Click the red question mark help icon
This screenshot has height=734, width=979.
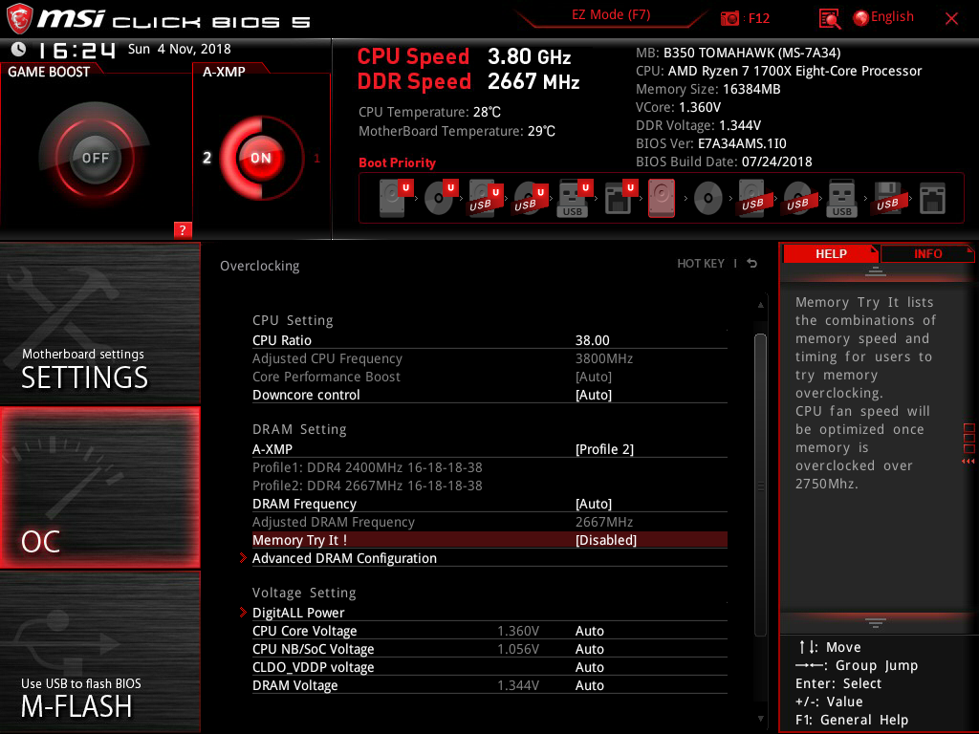(183, 229)
